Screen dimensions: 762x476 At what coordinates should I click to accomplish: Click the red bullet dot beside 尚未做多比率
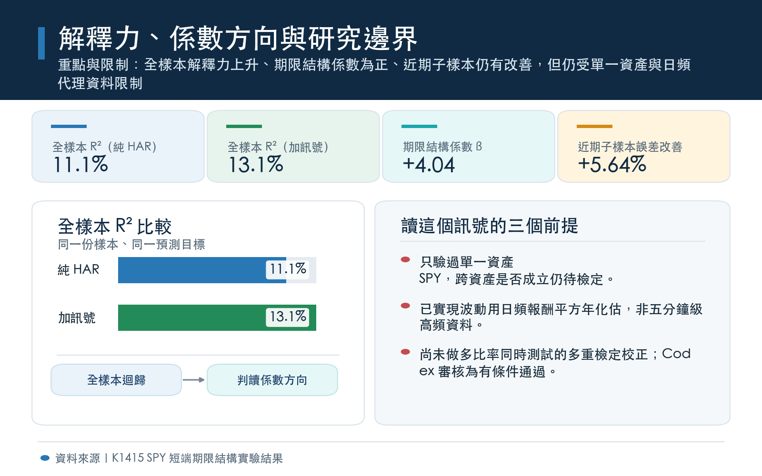pyautogui.click(x=406, y=352)
